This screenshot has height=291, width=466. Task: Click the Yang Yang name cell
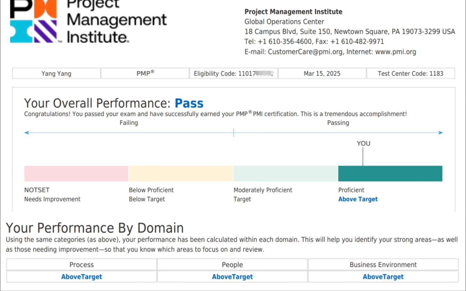(56, 74)
